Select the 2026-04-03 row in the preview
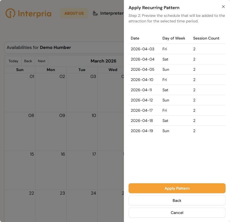This screenshot has height=222, width=230. [x=177, y=49]
